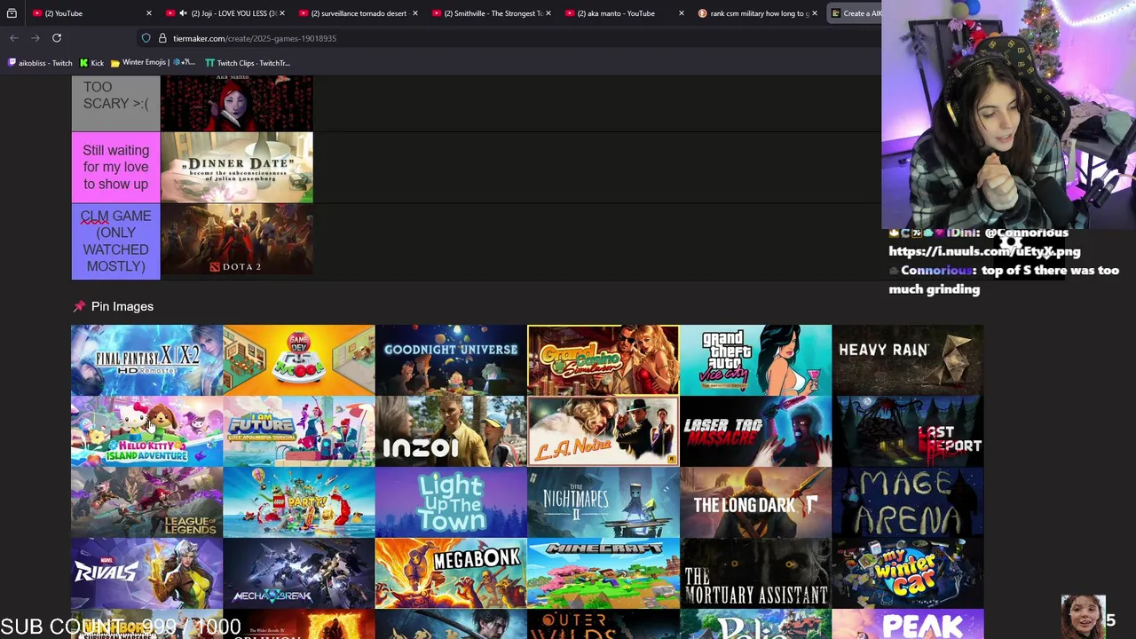Image resolution: width=1136 pixels, height=639 pixels.
Task: Pick the Outer Wilds image
Action: pyautogui.click(x=603, y=624)
